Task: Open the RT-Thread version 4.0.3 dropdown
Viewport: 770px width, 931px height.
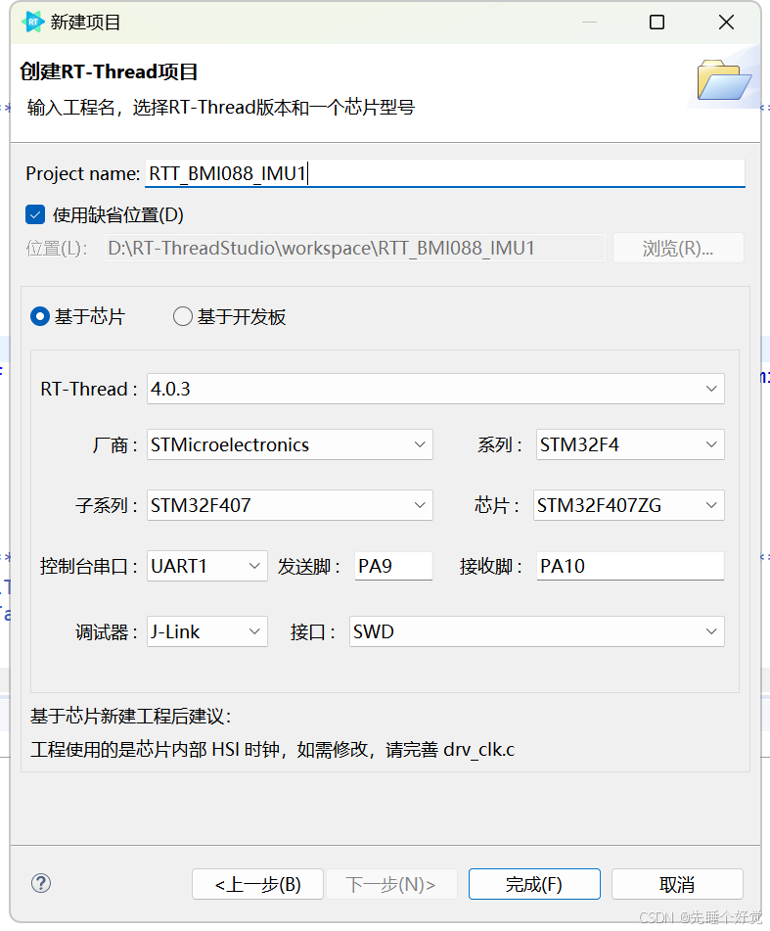Action: click(x=435, y=389)
